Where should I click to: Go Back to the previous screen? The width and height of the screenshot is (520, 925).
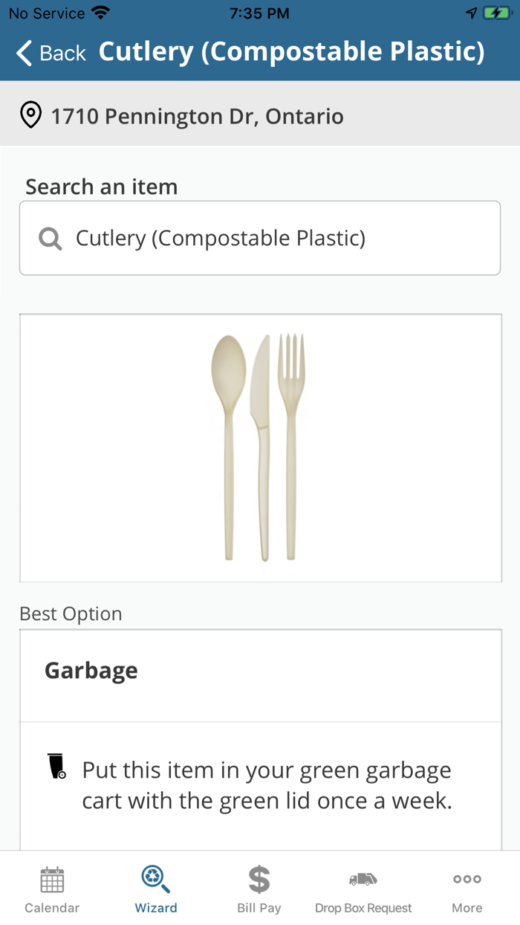pyautogui.click(x=48, y=52)
